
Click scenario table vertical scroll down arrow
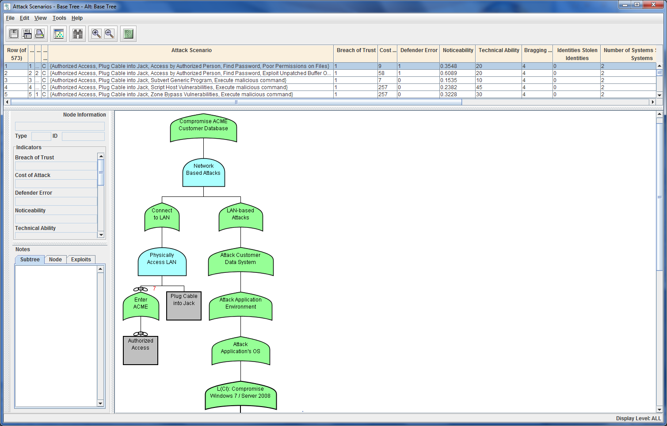(659, 95)
